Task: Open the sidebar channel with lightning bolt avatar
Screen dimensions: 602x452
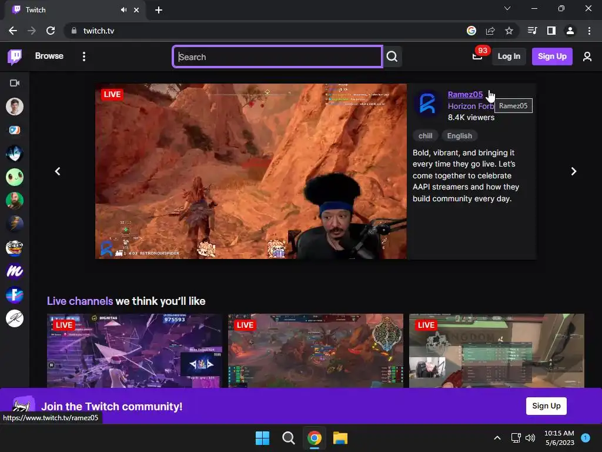Action: click(15, 224)
